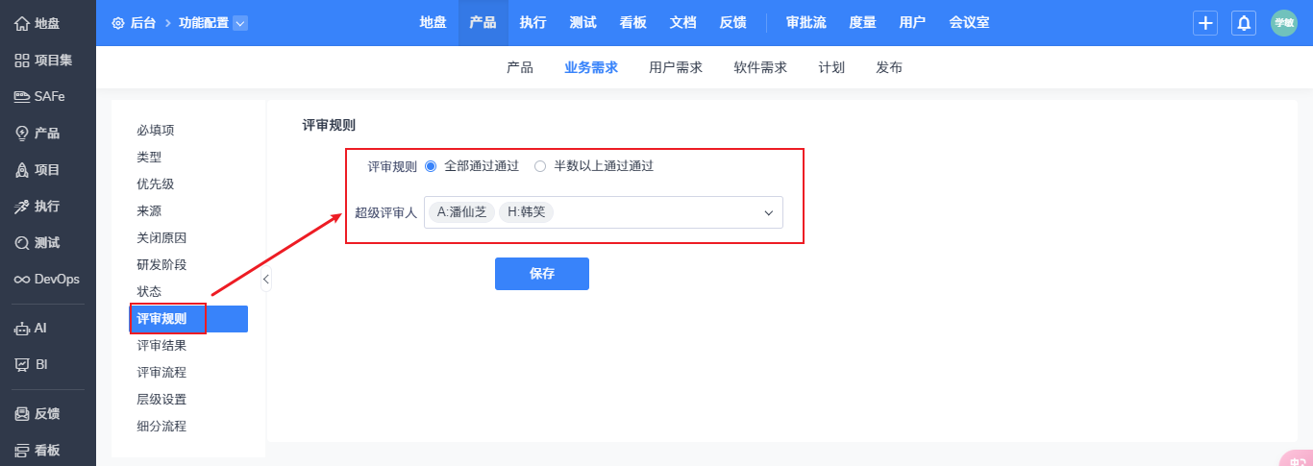
Task: Open the user avatar menu
Action: (x=1284, y=23)
